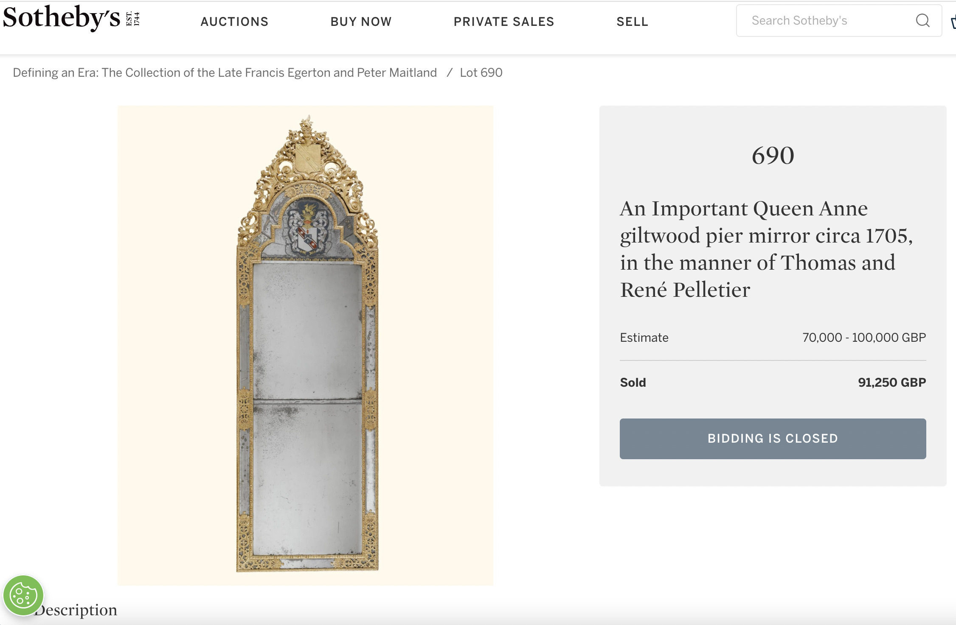Click the large lot number 690
This screenshot has width=956, height=625.
(x=773, y=155)
